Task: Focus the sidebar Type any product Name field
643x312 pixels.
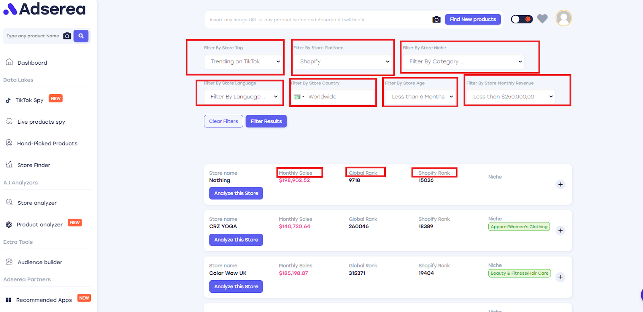Action: pos(33,36)
